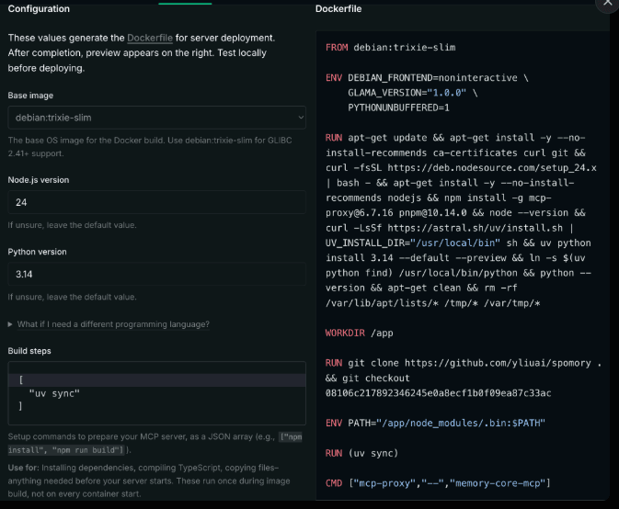Click the PYTHONUNBUFFERED=1 line
Screen dimensions: 619x509
click(x=398, y=107)
